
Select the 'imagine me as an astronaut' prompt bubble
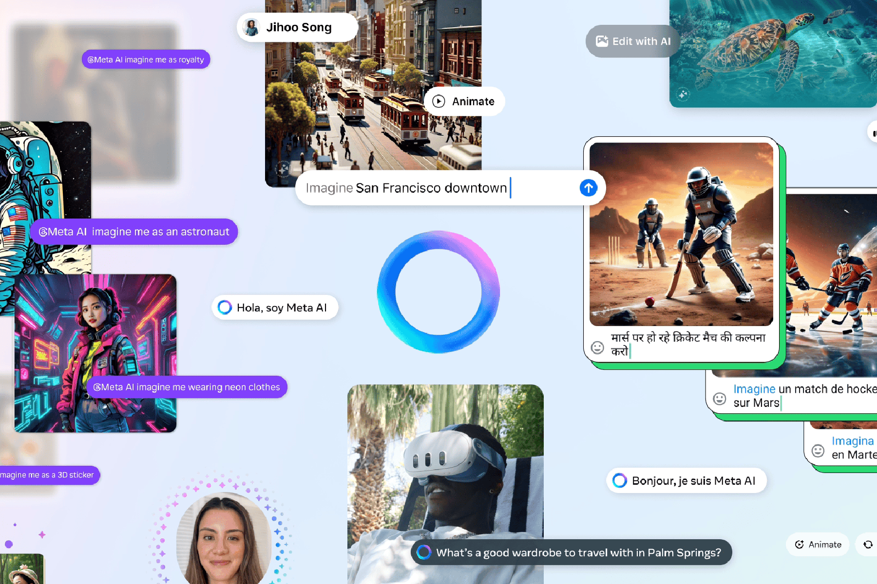(x=134, y=232)
